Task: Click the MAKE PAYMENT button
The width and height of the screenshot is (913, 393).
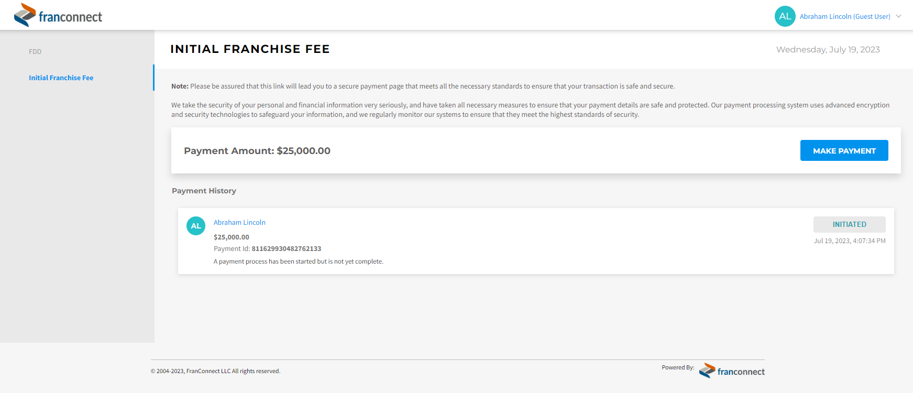Action: 844,150
